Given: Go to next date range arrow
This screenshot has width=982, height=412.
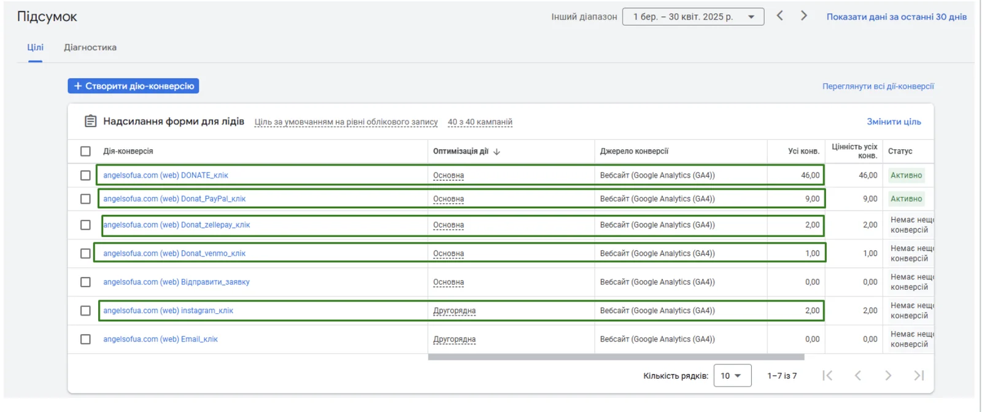Looking at the screenshot, I should pyautogui.click(x=804, y=16).
